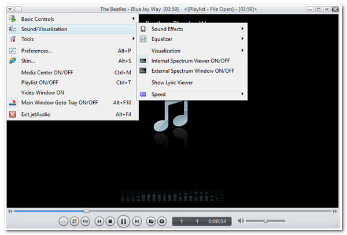Choose Exit jetAudio

click(x=73, y=114)
